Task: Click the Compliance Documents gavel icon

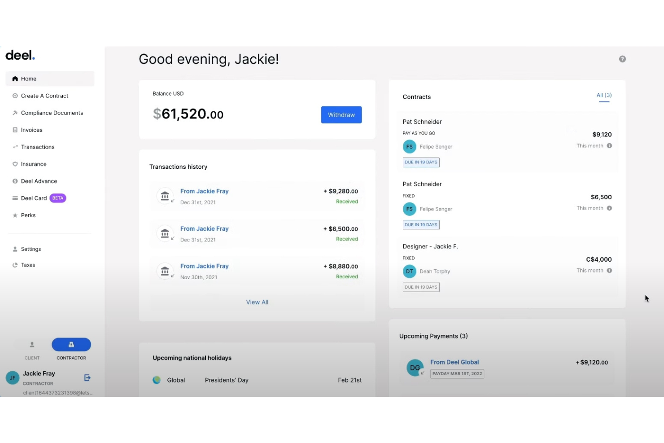Action: 15,113
